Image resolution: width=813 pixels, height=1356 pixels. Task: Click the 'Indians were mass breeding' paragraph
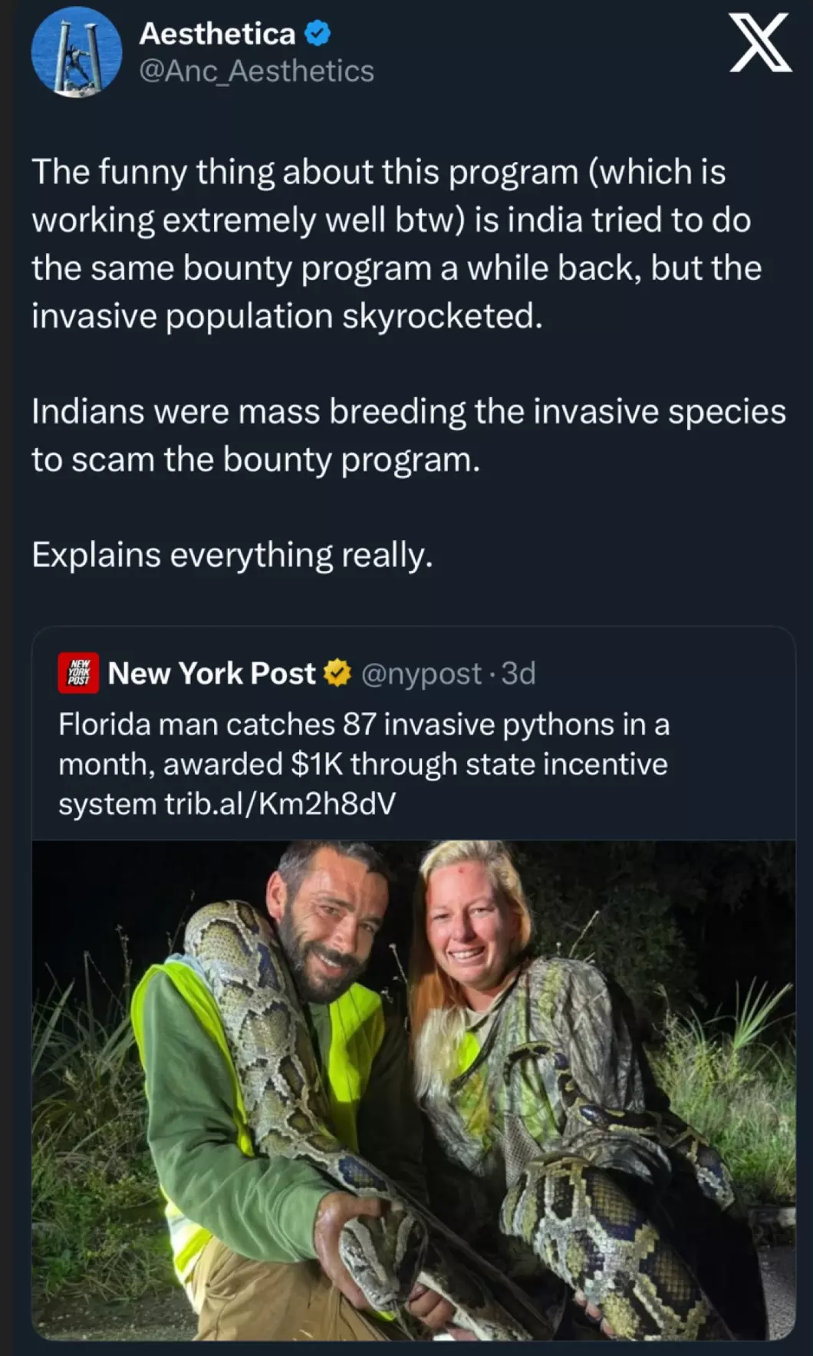(x=408, y=435)
